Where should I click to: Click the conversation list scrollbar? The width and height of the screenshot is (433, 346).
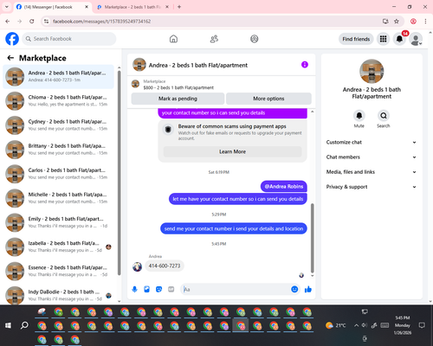pos(119,172)
